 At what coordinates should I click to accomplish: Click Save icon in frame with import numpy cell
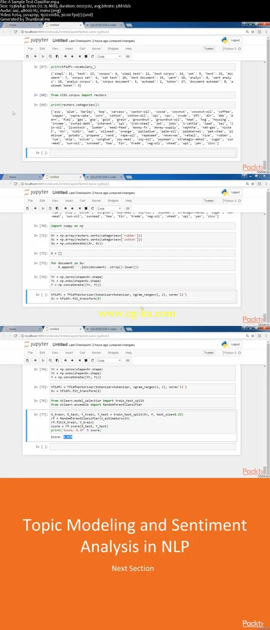[27, 209]
